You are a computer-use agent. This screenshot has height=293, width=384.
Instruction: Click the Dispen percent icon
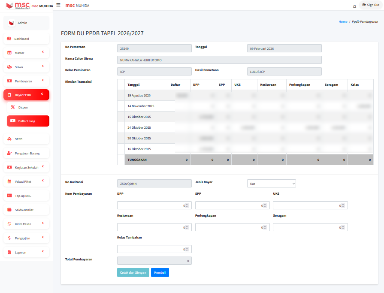click(13, 107)
